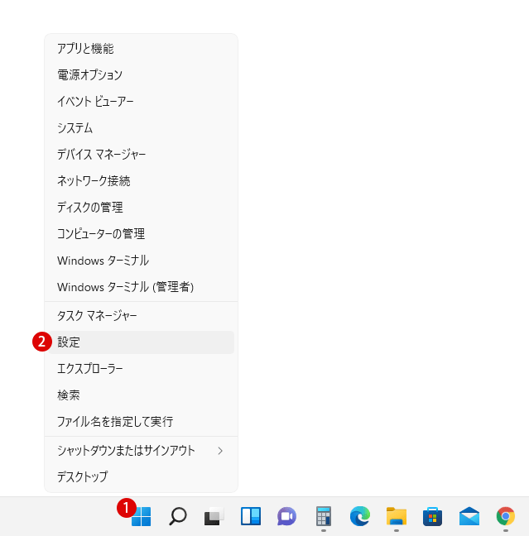Choose ネットワーク接続 entry
The width and height of the screenshot is (529, 536).
[141, 181]
